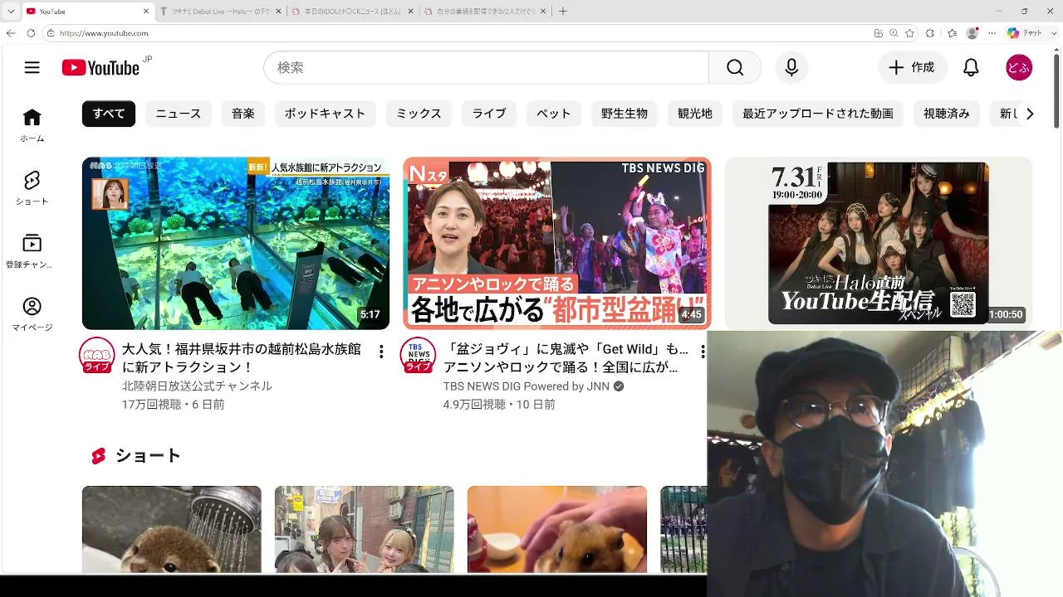The image size is (1063, 597).
Task: Go back with the browser back arrow
Action: [11, 33]
